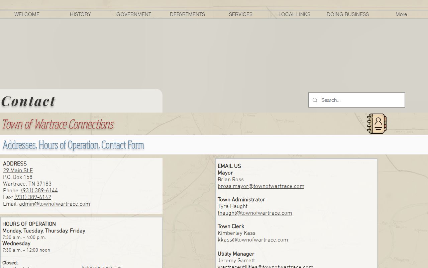The image size is (428, 268).
Task: Click the Wartrace, TN 37183 text
Action: (x=27, y=184)
